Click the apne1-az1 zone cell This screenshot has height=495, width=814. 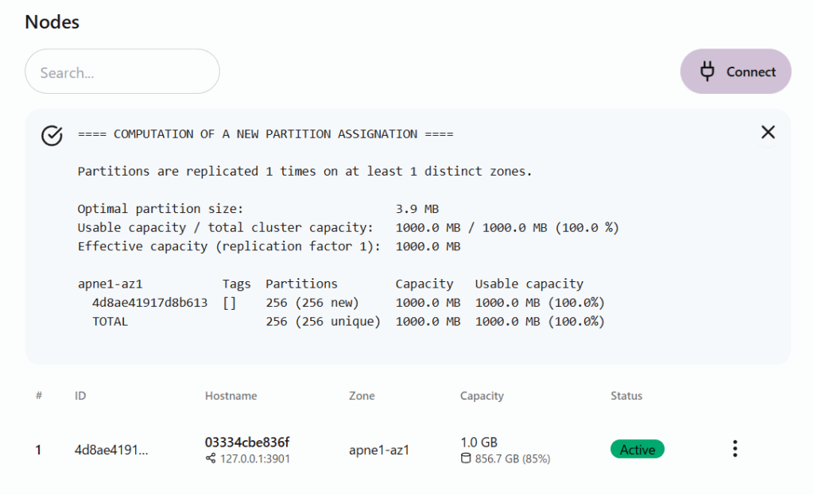pyautogui.click(x=379, y=450)
